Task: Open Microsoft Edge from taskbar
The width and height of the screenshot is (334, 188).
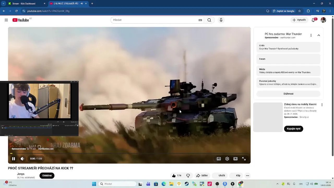Action: tap(164, 184)
